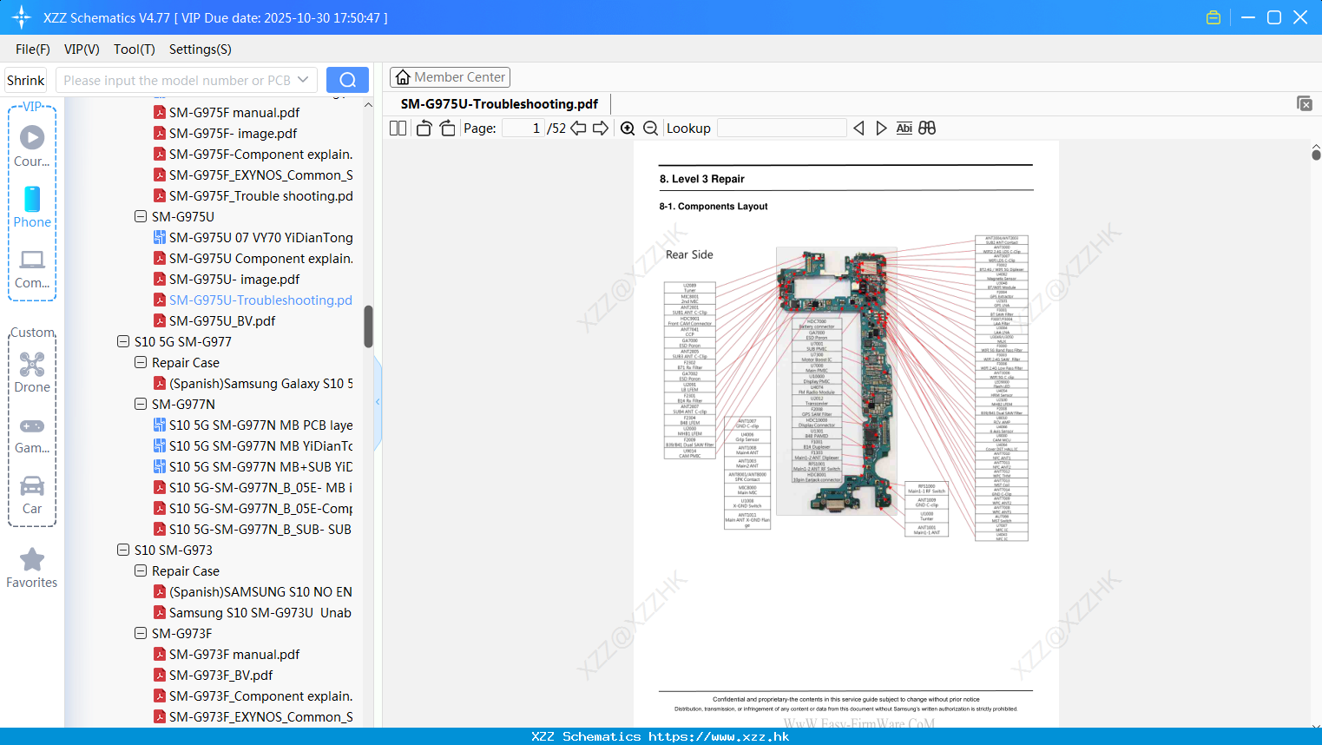Click the PDF viewer scrollbar thumb

click(x=1316, y=154)
